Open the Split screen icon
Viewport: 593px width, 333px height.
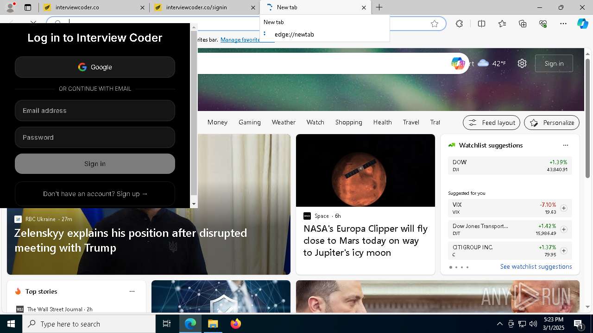click(x=481, y=24)
